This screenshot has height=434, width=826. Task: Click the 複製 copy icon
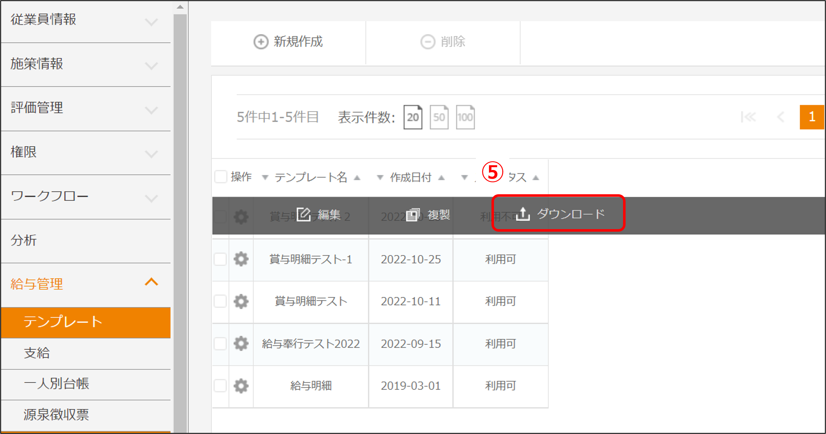[x=413, y=215]
